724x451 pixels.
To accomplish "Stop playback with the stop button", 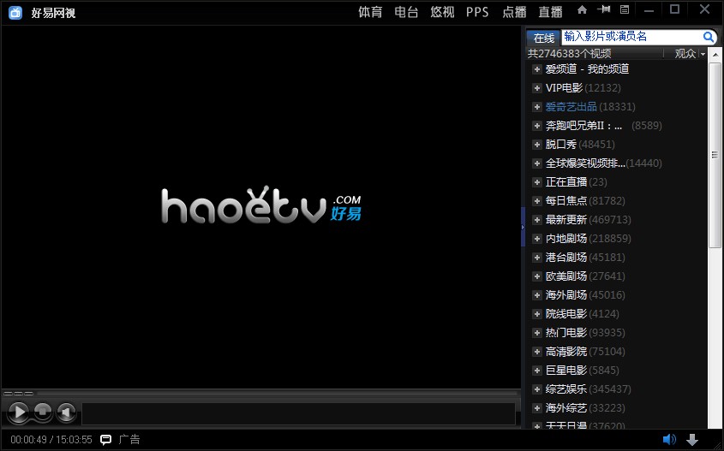I will [x=43, y=412].
